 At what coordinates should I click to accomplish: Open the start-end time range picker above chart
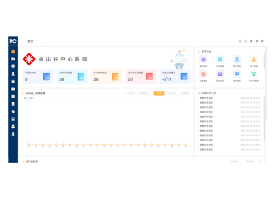pyautogui.click(x=138, y=93)
